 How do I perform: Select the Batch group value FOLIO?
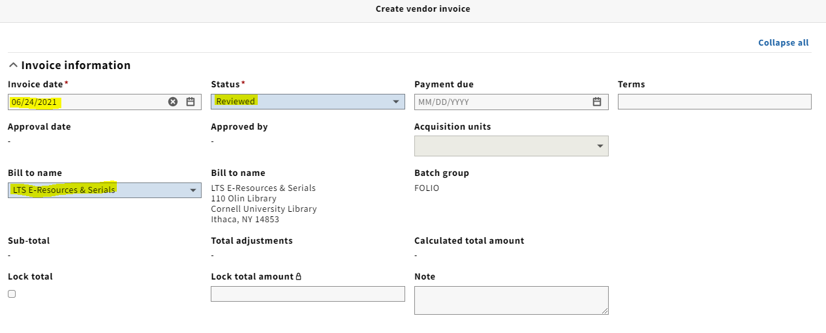click(x=427, y=188)
